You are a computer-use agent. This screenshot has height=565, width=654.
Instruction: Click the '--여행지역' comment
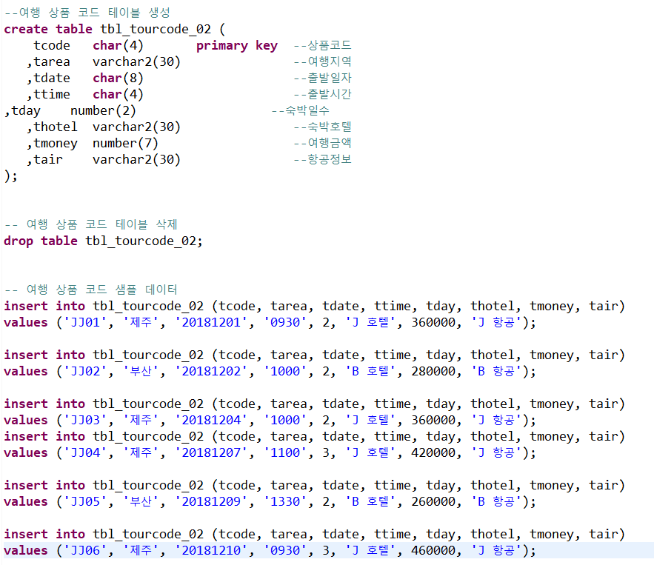point(322,61)
